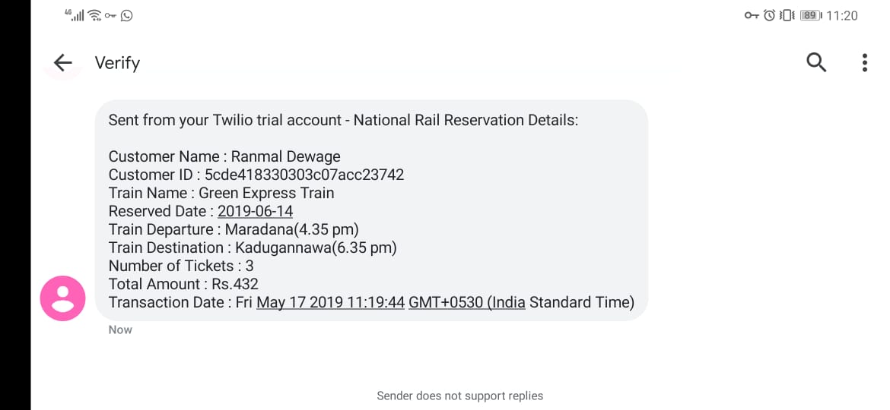Tap the Now timestamp under message
The width and height of the screenshot is (890, 410).
[120, 330]
